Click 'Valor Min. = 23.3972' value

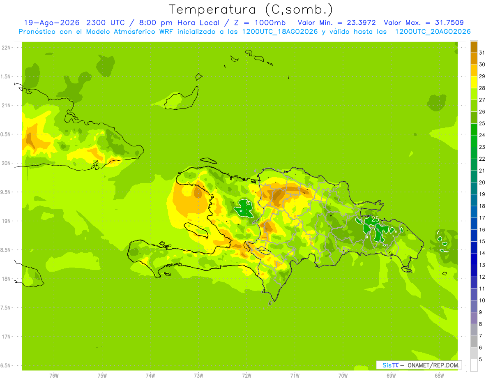pos(336,23)
